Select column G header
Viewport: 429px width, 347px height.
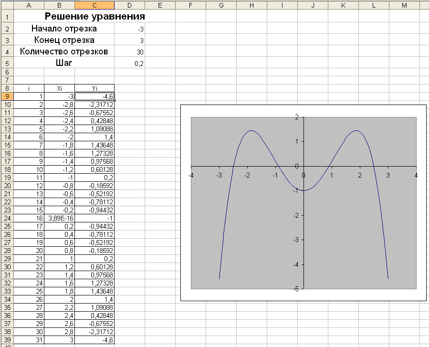coord(221,5)
